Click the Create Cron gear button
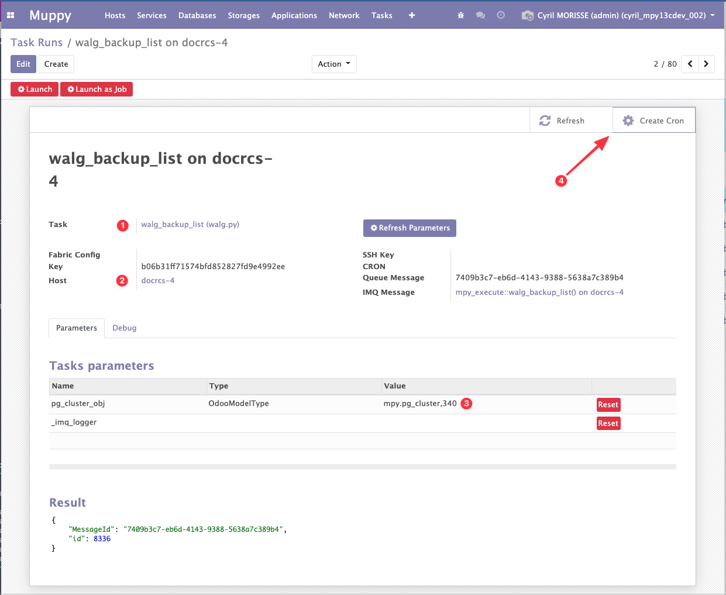726x595 pixels. tap(653, 121)
